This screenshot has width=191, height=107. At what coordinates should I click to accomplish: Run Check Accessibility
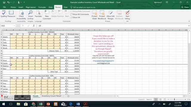tap(21, 15)
